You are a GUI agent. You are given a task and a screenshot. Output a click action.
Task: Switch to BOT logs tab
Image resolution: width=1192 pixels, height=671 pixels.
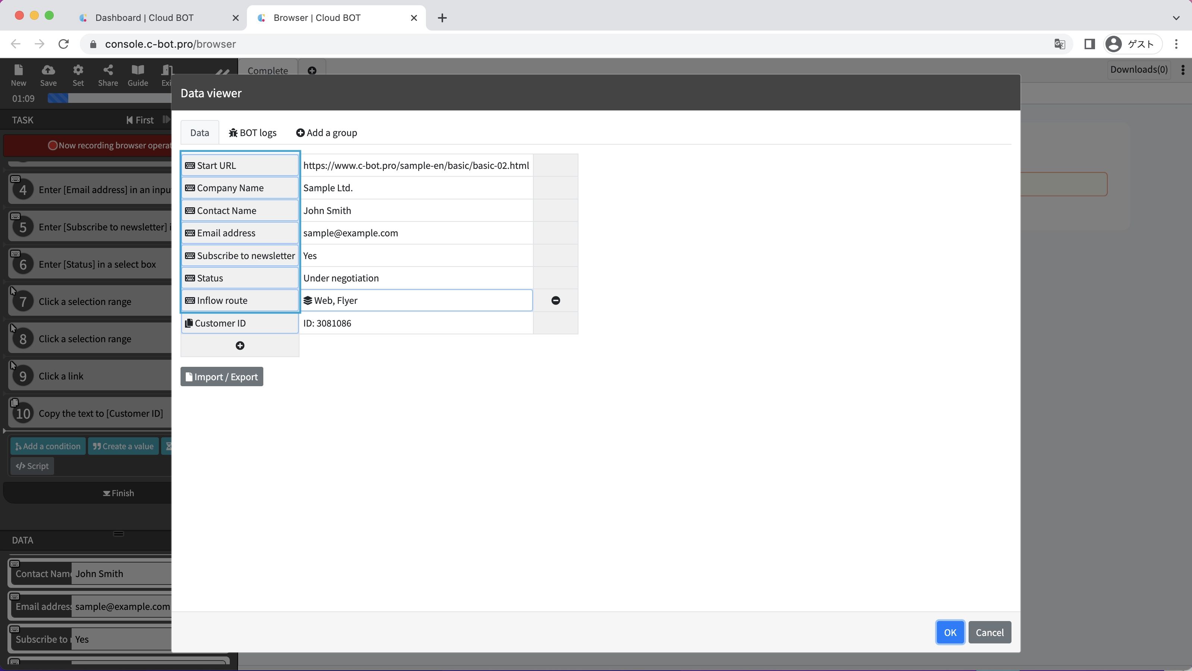click(252, 133)
